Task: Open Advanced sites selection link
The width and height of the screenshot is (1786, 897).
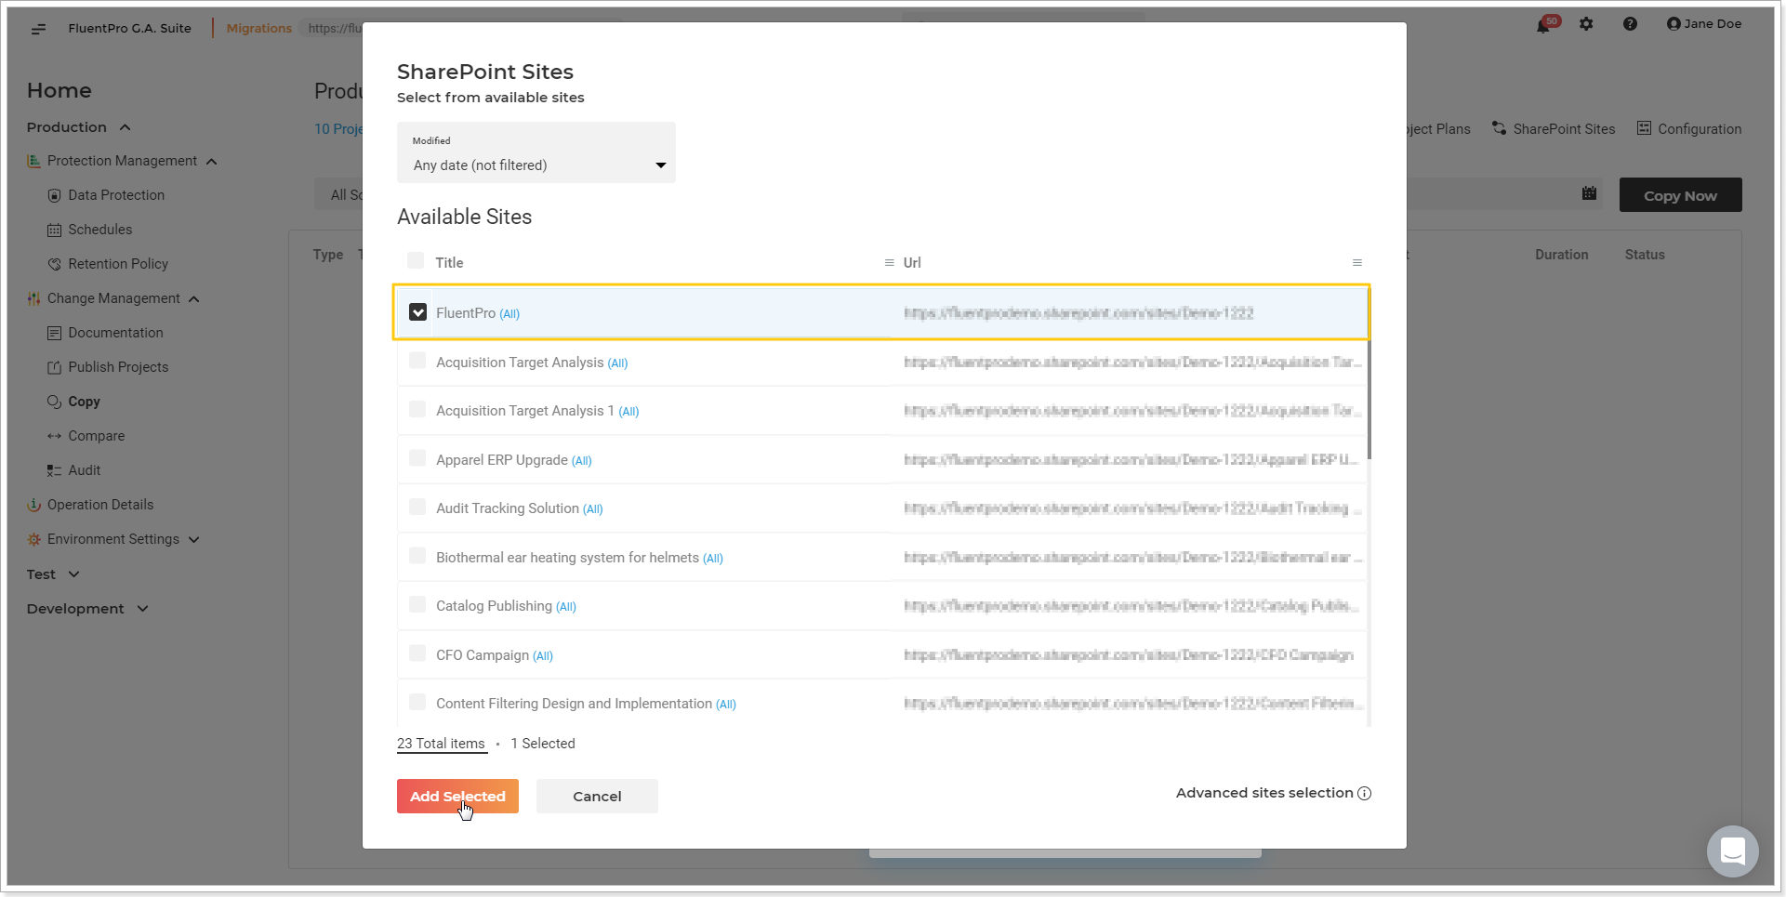Action: pyautogui.click(x=1264, y=793)
